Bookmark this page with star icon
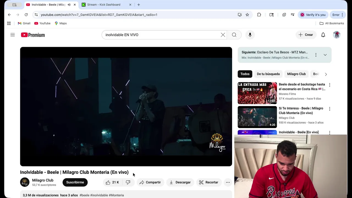Viewport: 352px width, 198px height. [247, 15]
